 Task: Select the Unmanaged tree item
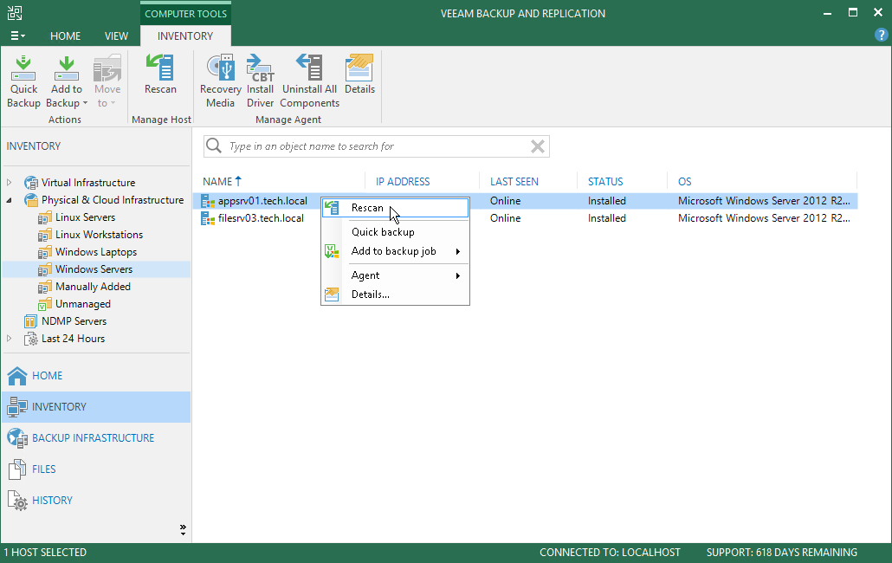pos(83,304)
